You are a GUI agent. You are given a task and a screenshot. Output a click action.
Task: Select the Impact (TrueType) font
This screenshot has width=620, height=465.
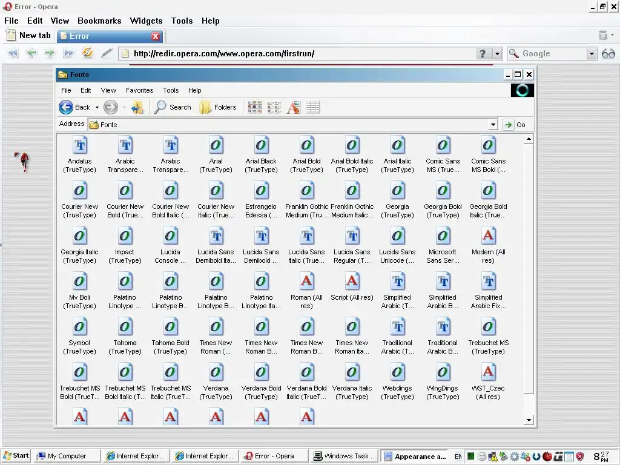(125, 246)
